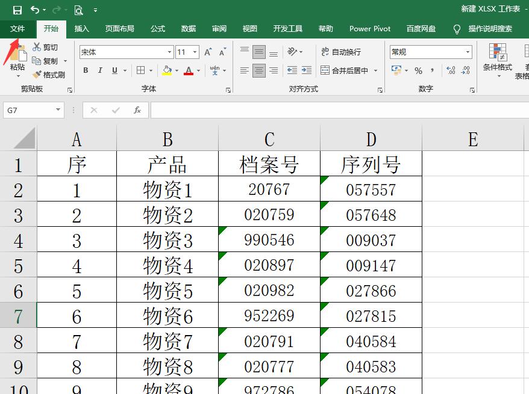Open Conditional Formatting (条件格式)
This screenshot has width=529, height=394.
498,60
